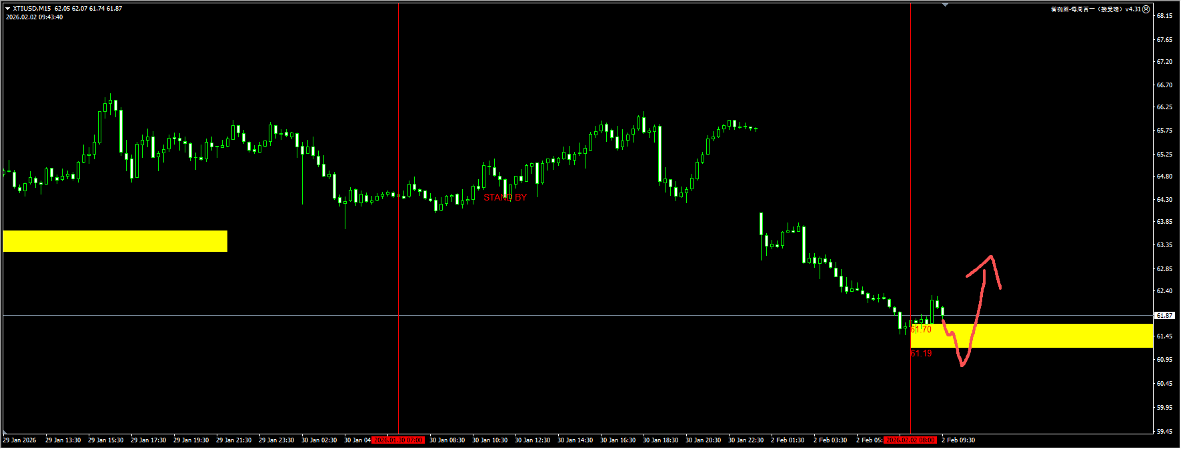This screenshot has width=1181, height=449.
Task: Expand the arrow beside XTIUSD,M15 title
Action: (7, 9)
